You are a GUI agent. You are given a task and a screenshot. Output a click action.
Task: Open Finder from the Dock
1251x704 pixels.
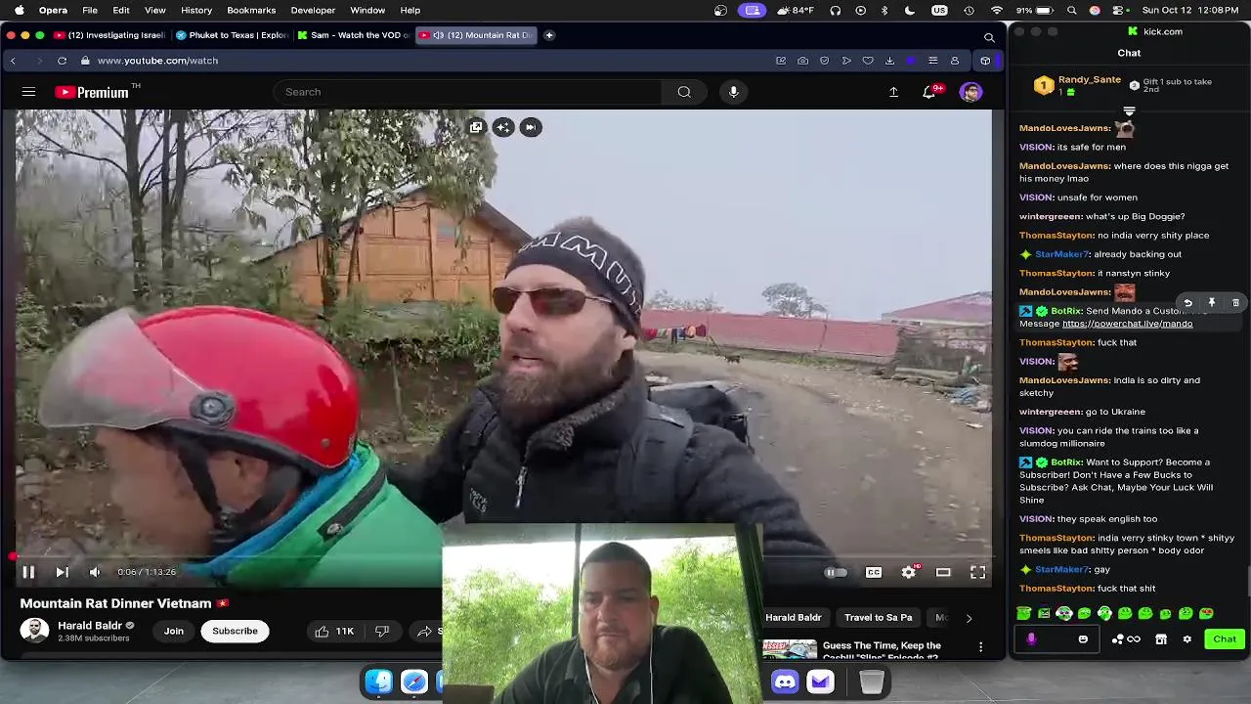point(379,682)
